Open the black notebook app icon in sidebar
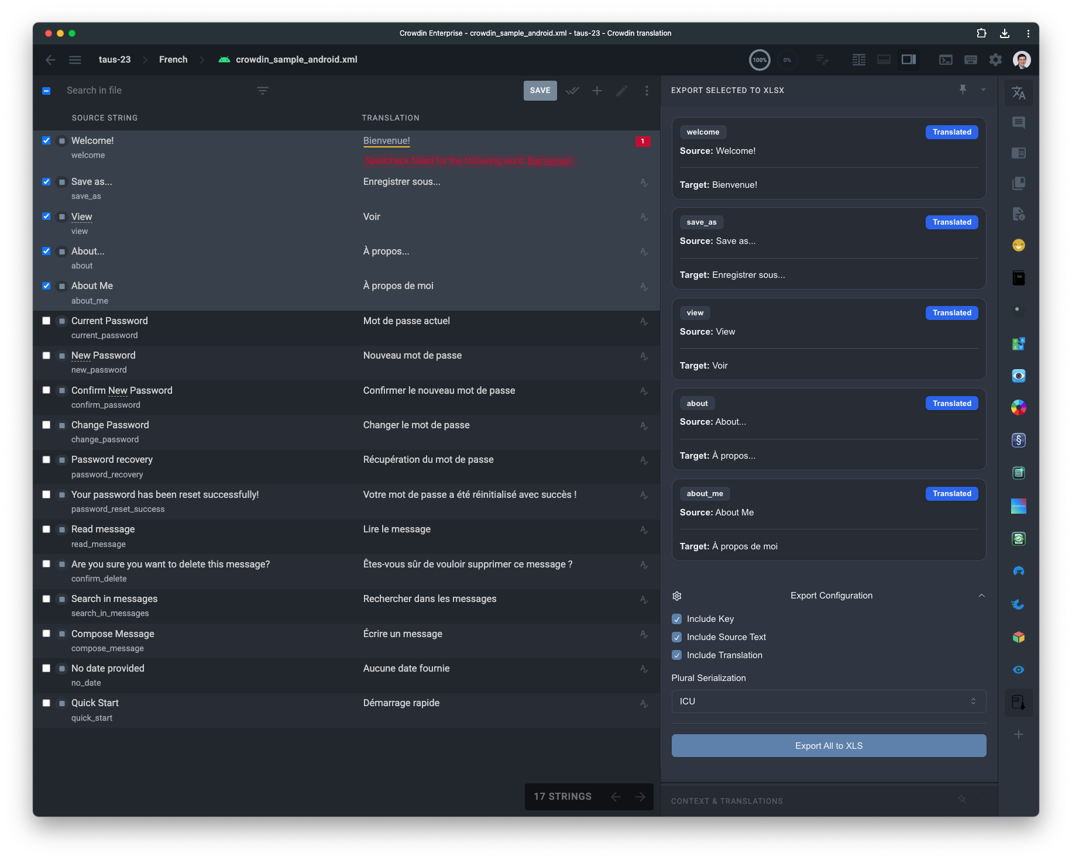 click(x=1019, y=278)
